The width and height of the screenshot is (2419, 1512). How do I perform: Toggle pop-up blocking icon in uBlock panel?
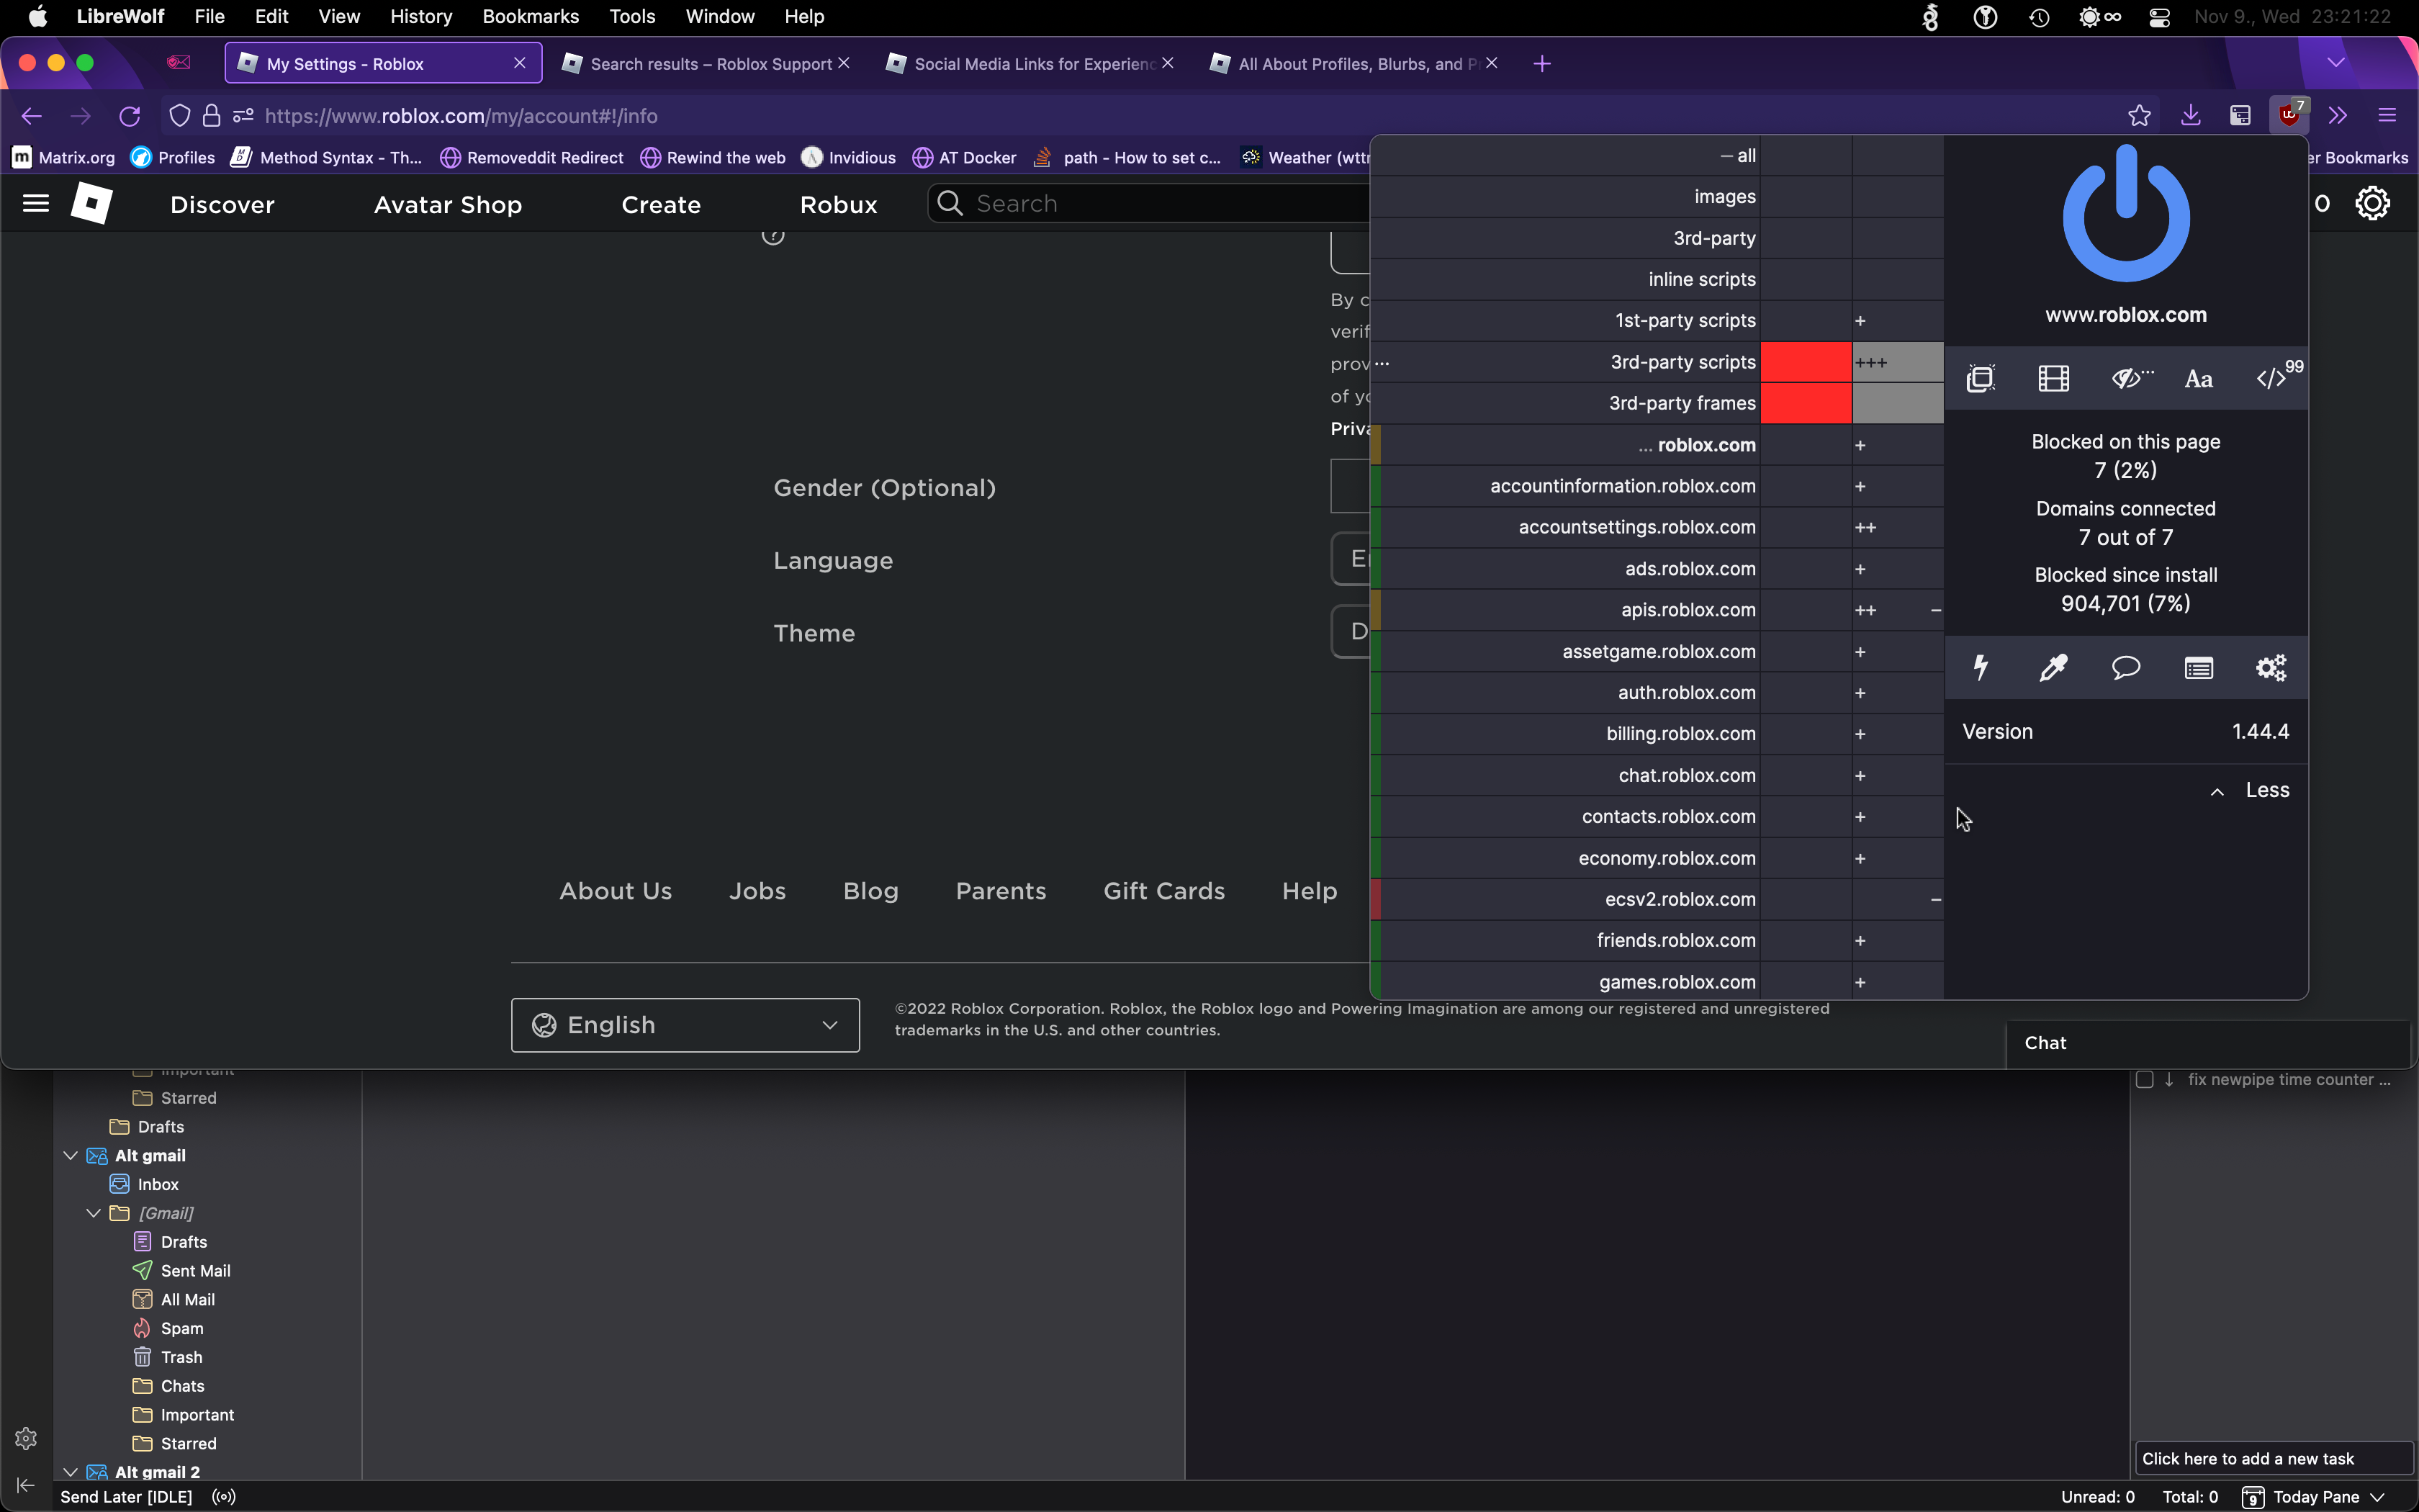point(1980,378)
